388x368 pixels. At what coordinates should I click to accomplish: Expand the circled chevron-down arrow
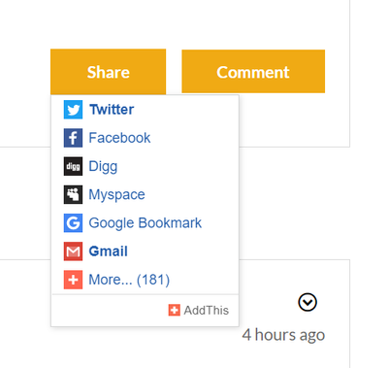[307, 302]
